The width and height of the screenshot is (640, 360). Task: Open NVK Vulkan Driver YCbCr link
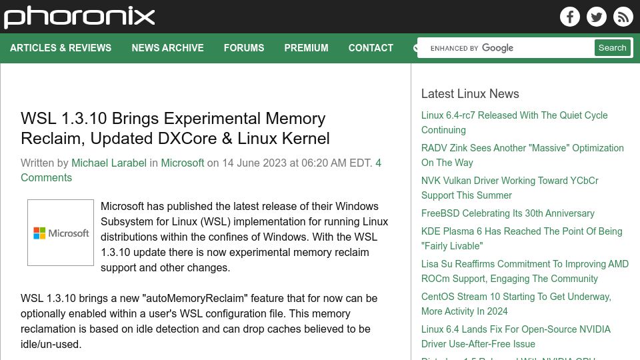[510, 188]
